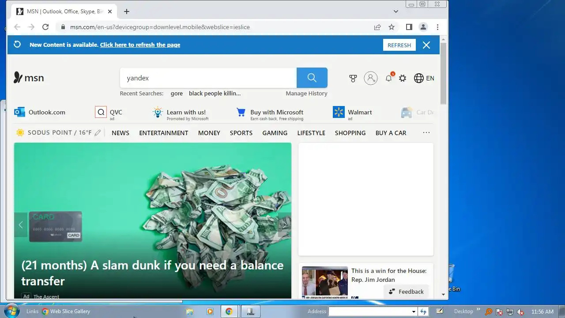The image size is (565, 318).
Task: Show previous carousel slide arrow
Action: tap(20, 225)
